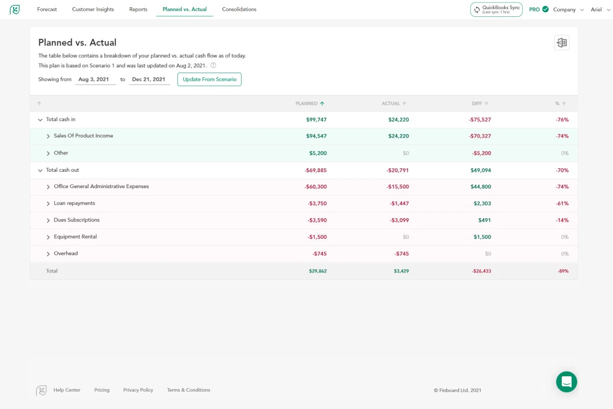Open the Pricing link in the footer

click(102, 390)
